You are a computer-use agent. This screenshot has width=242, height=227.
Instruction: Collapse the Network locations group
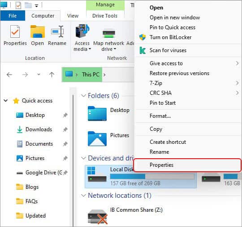coord(83,196)
